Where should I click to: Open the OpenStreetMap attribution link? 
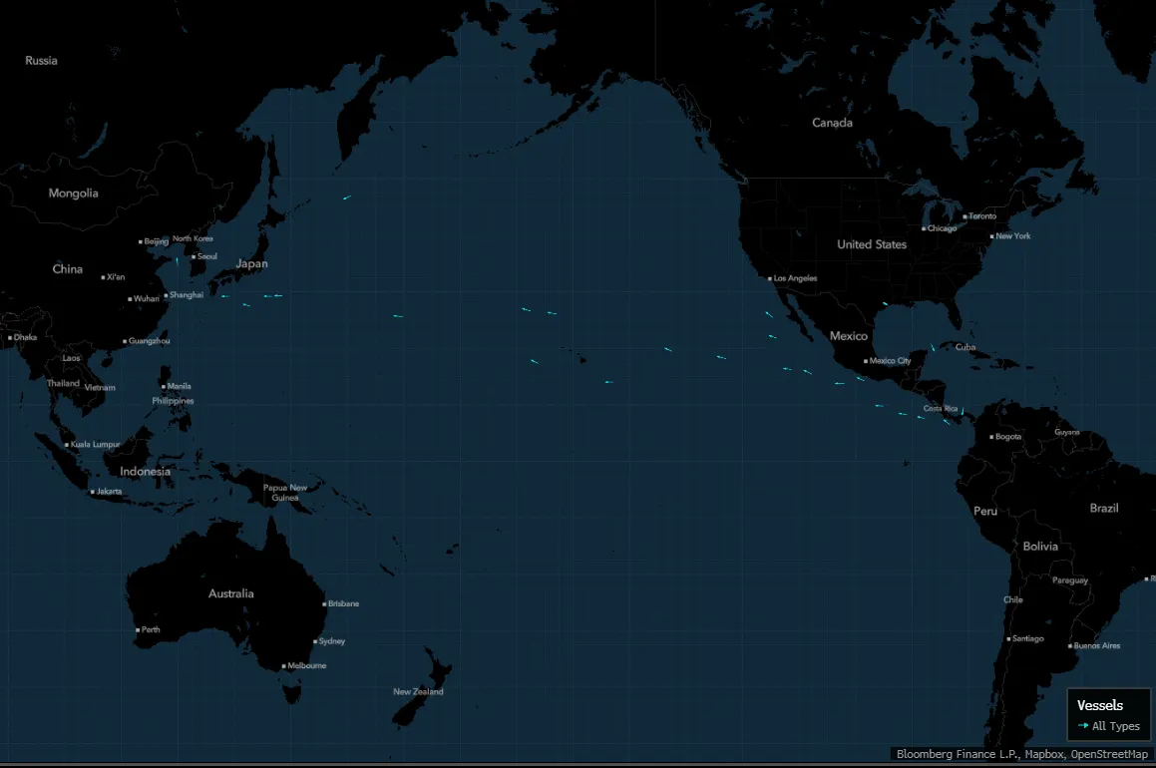(x=1109, y=754)
